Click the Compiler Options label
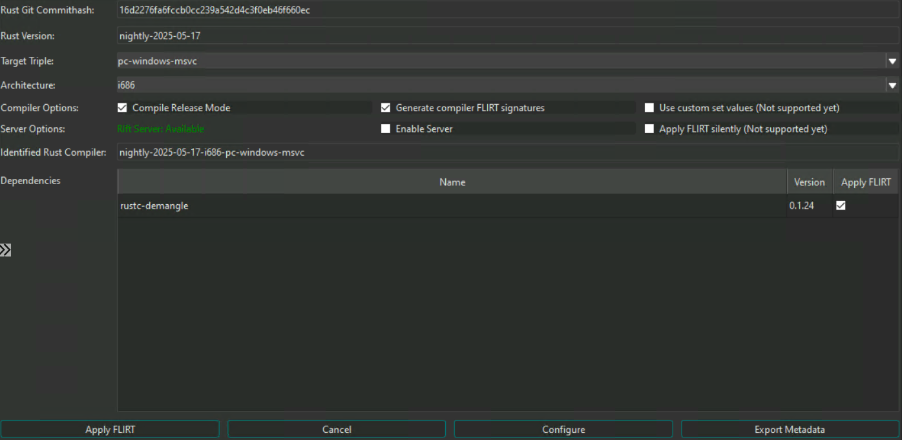902x440 pixels. click(x=39, y=108)
